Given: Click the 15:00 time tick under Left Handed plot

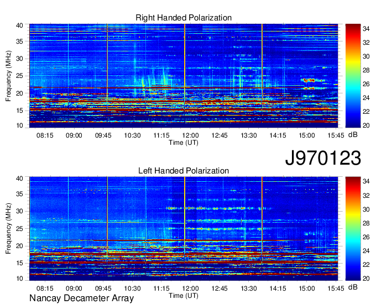Looking at the screenshot, I should click(x=307, y=288).
